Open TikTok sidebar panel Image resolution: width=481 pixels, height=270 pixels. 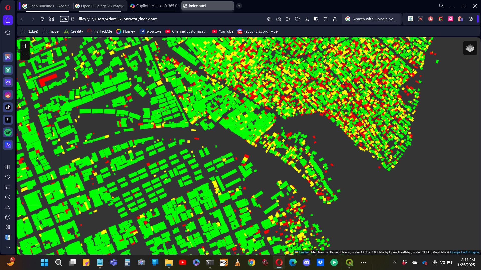coord(8,107)
